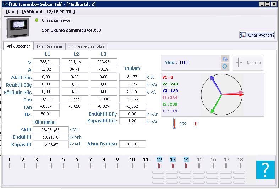The image size is (279, 189).
Task: Click the mode sync icon beside Mod OTO
Action: [224, 59]
